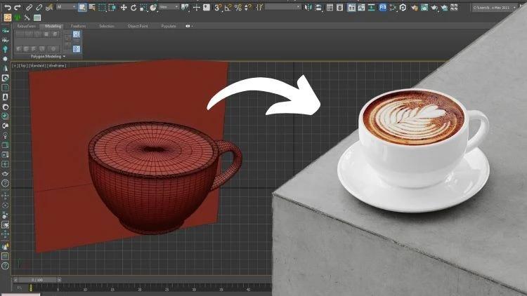
Task: Click the Bind to Space Warp icon
Action: tap(49, 7)
